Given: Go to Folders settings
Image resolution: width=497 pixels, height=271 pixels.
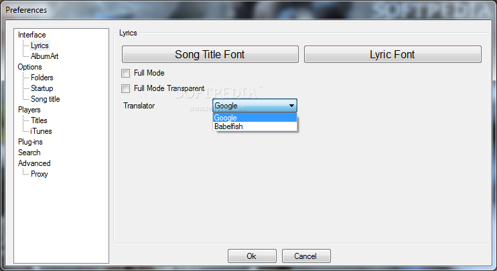Looking at the screenshot, I should [x=42, y=78].
